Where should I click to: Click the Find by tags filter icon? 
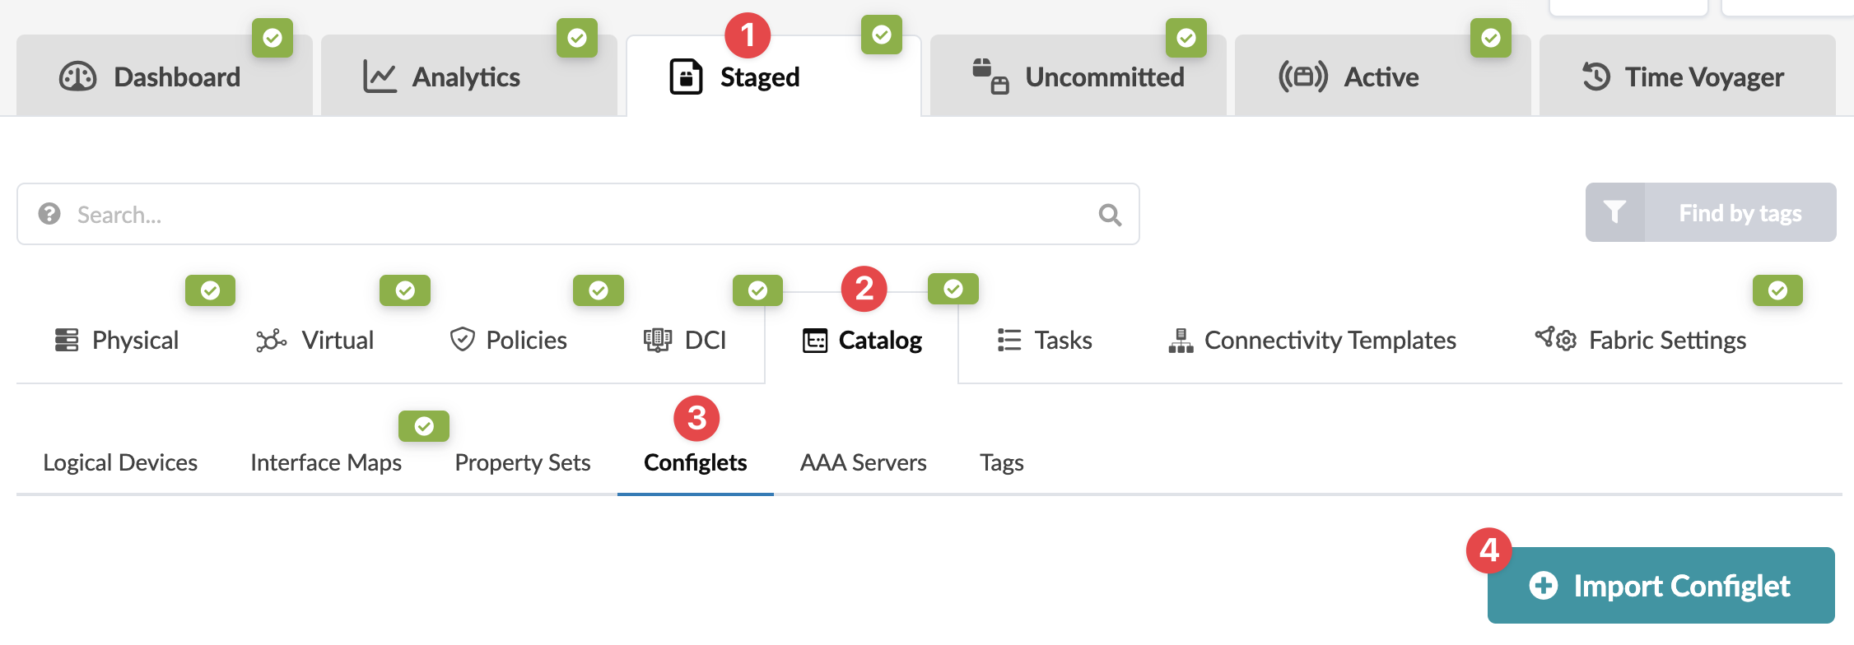pyautogui.click(x=1615, y=212)
